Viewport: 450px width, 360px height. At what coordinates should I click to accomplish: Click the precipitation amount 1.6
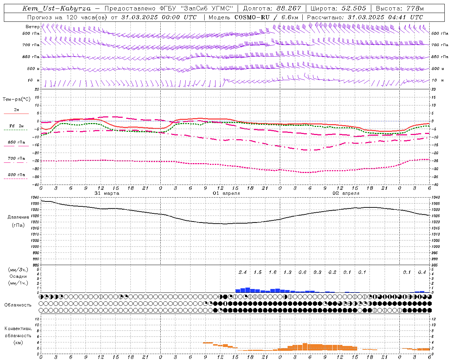pos(272,272)
